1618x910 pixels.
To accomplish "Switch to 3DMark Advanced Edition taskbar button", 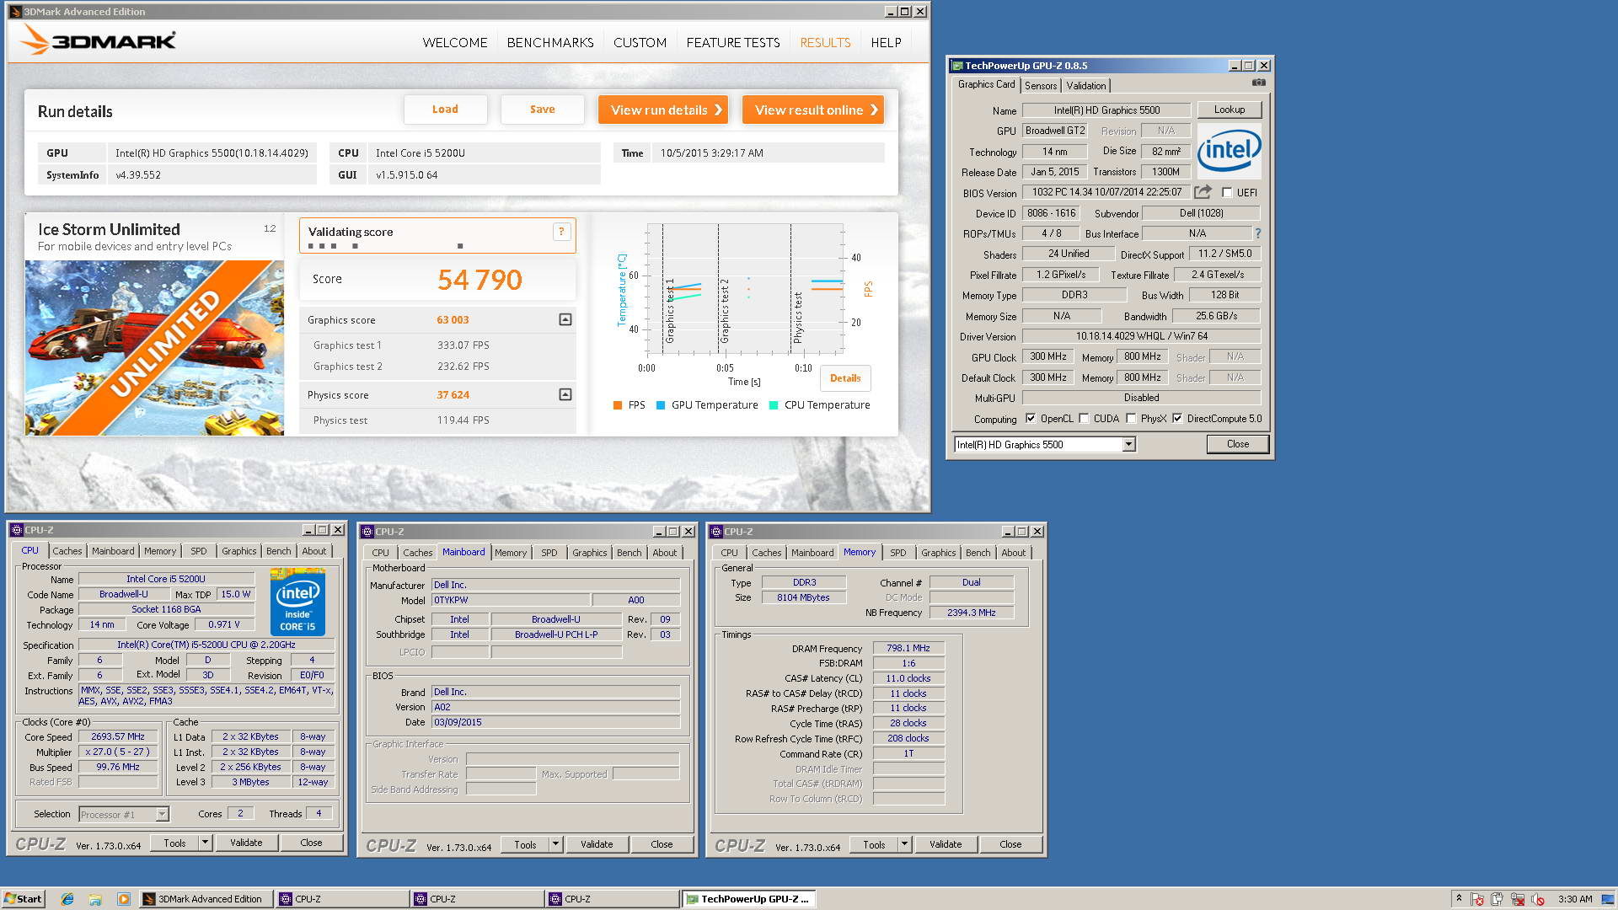I will (x=206, y=899).
